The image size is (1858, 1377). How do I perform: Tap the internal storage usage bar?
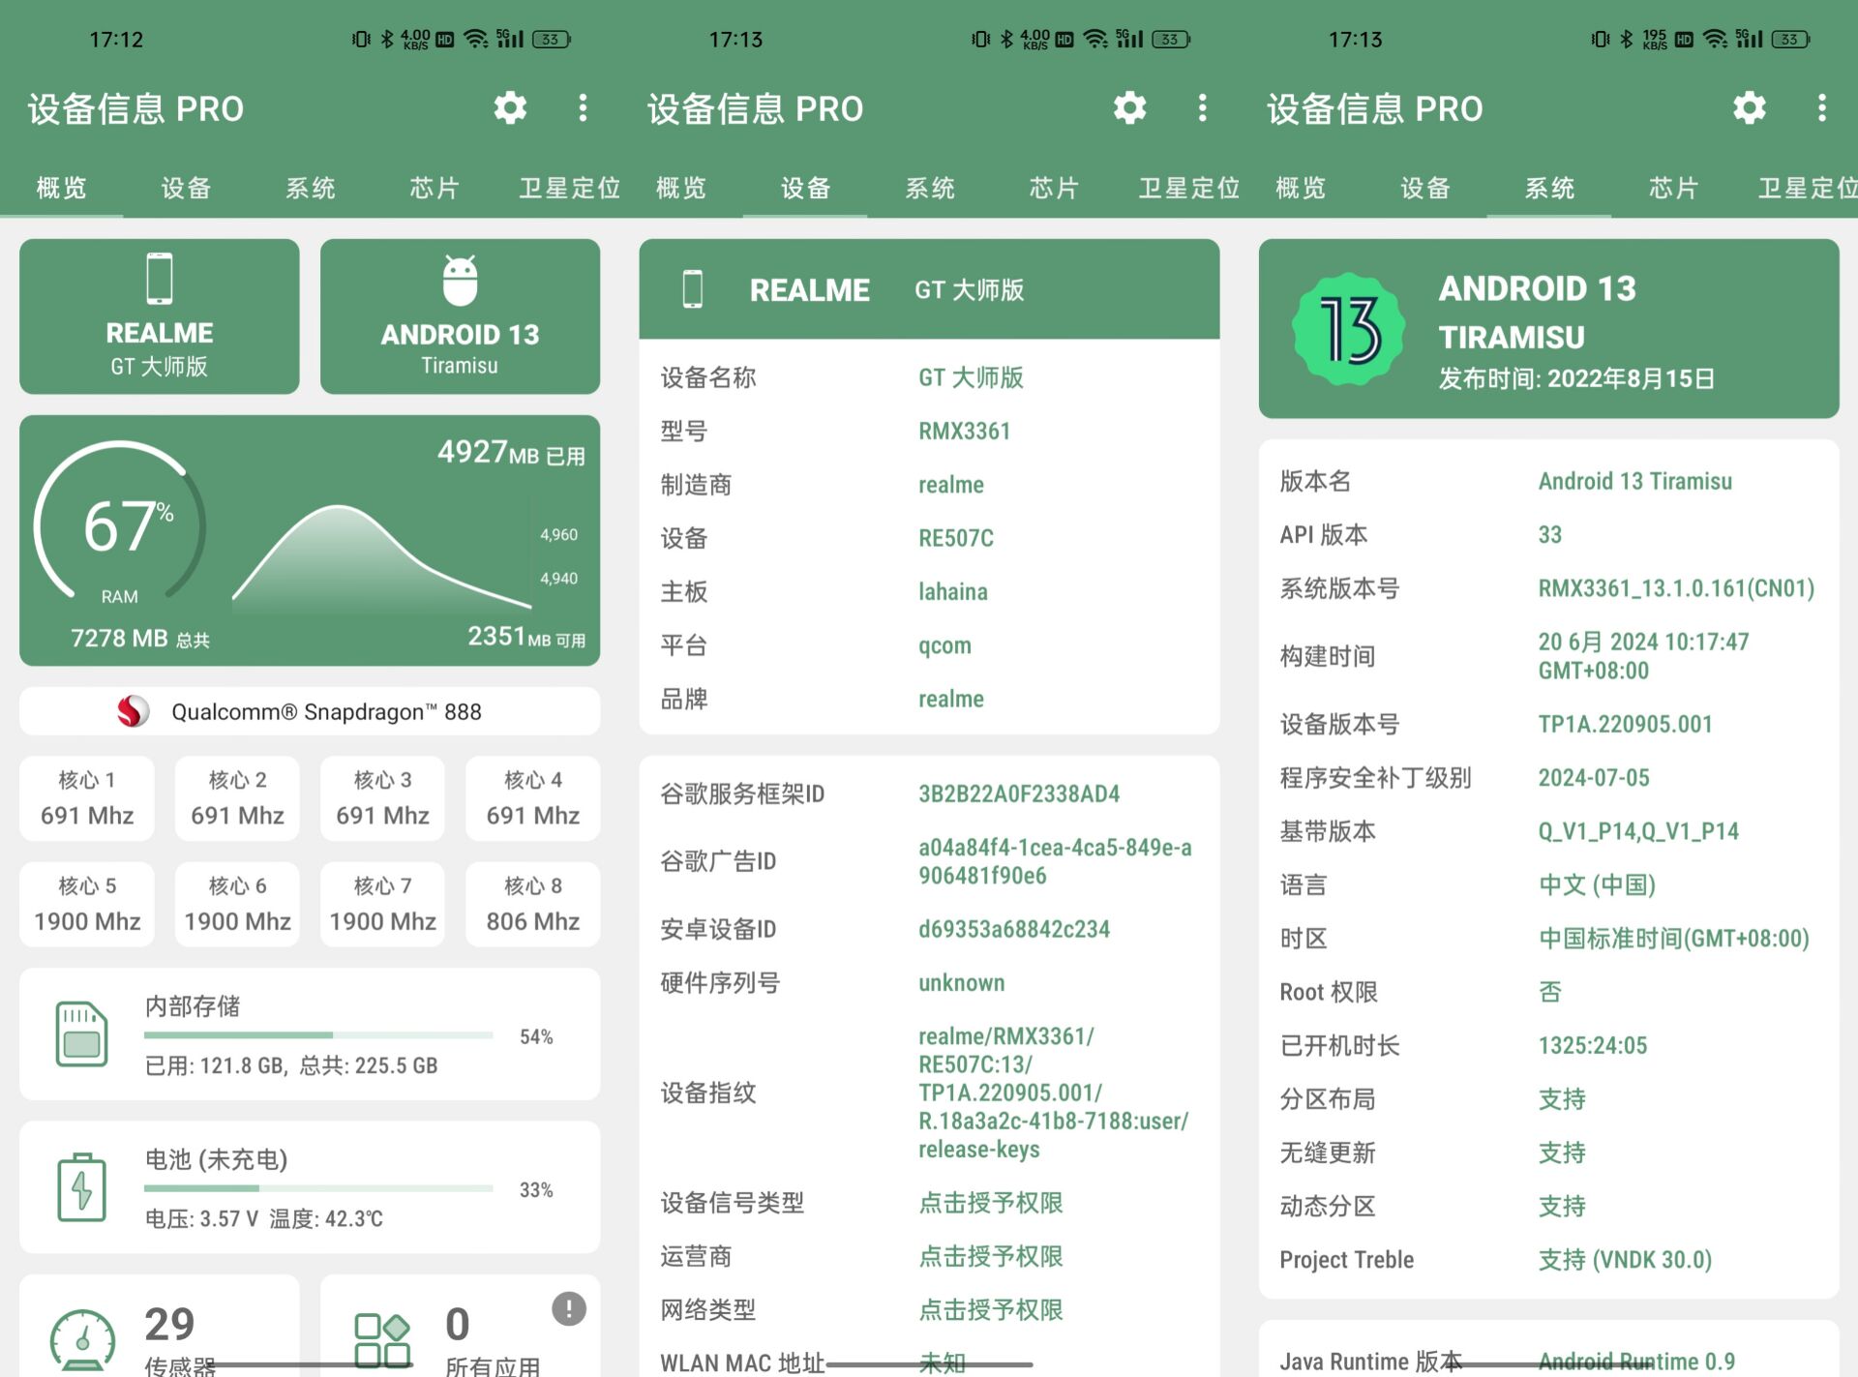(x=318, y=1035)
